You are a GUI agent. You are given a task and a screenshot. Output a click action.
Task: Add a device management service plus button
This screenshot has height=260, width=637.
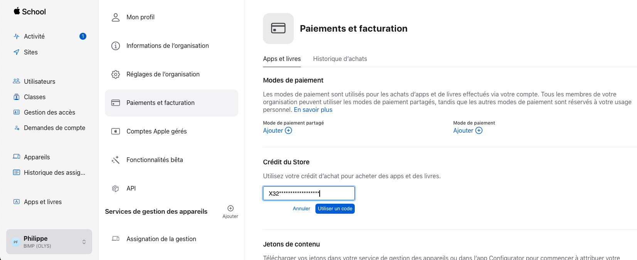click(x=231, y=208)
